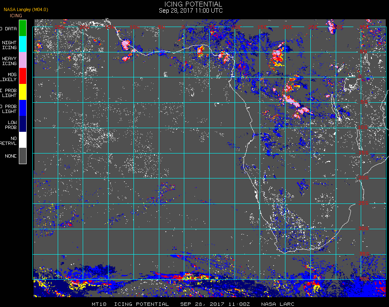Click the 'ICING POTENTIAL' title text
Viewport: 389px width, 307px height.
coord(193,4)
